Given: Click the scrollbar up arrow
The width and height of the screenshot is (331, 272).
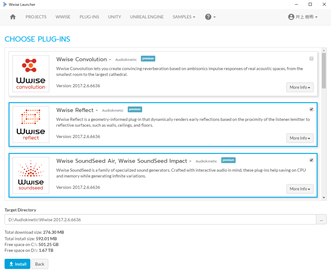Looking at the screenshot, I should click(x=324, y=50).
